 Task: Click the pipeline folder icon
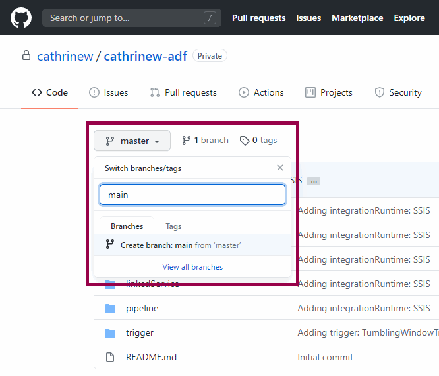click(x=110, y=308)
